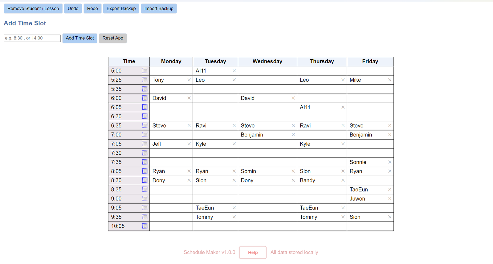Select the trash icon beside 7:30

point(145,153)
